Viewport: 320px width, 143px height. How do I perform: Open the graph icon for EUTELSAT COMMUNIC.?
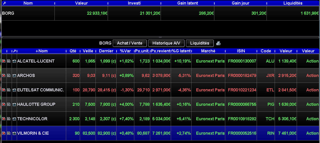point(14,90)
